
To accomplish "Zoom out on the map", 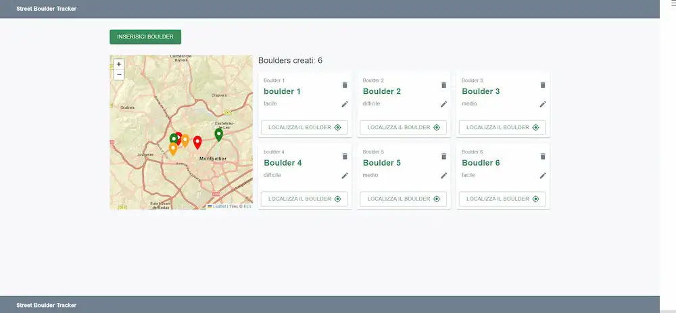I will click(x=119, y=74).
